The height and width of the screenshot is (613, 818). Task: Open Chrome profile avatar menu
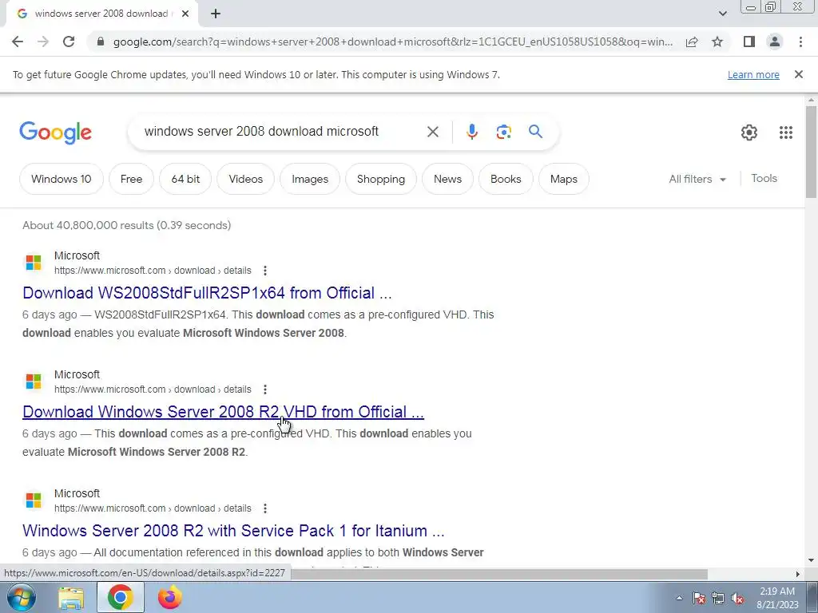pos(775,42)
